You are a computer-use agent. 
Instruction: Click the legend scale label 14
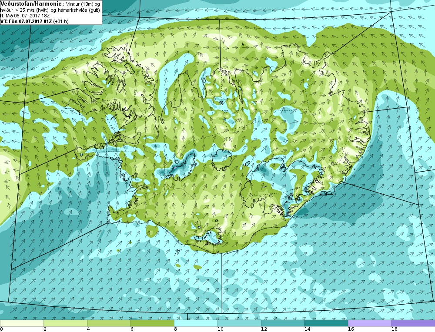click(308, 329)
